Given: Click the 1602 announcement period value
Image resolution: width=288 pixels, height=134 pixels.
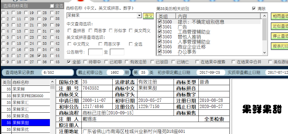Looking at the screenshot, I should click(115, 72).
